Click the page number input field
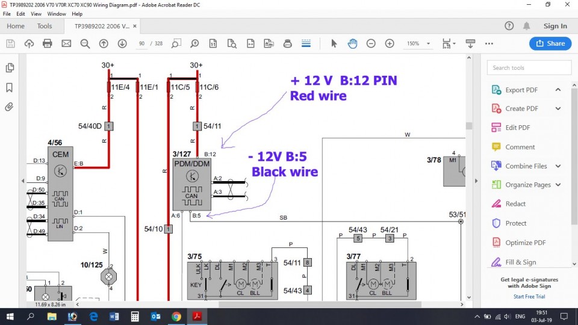Image resolution: width=578 pixels, height=325 pixels. [x=141, y=43]
